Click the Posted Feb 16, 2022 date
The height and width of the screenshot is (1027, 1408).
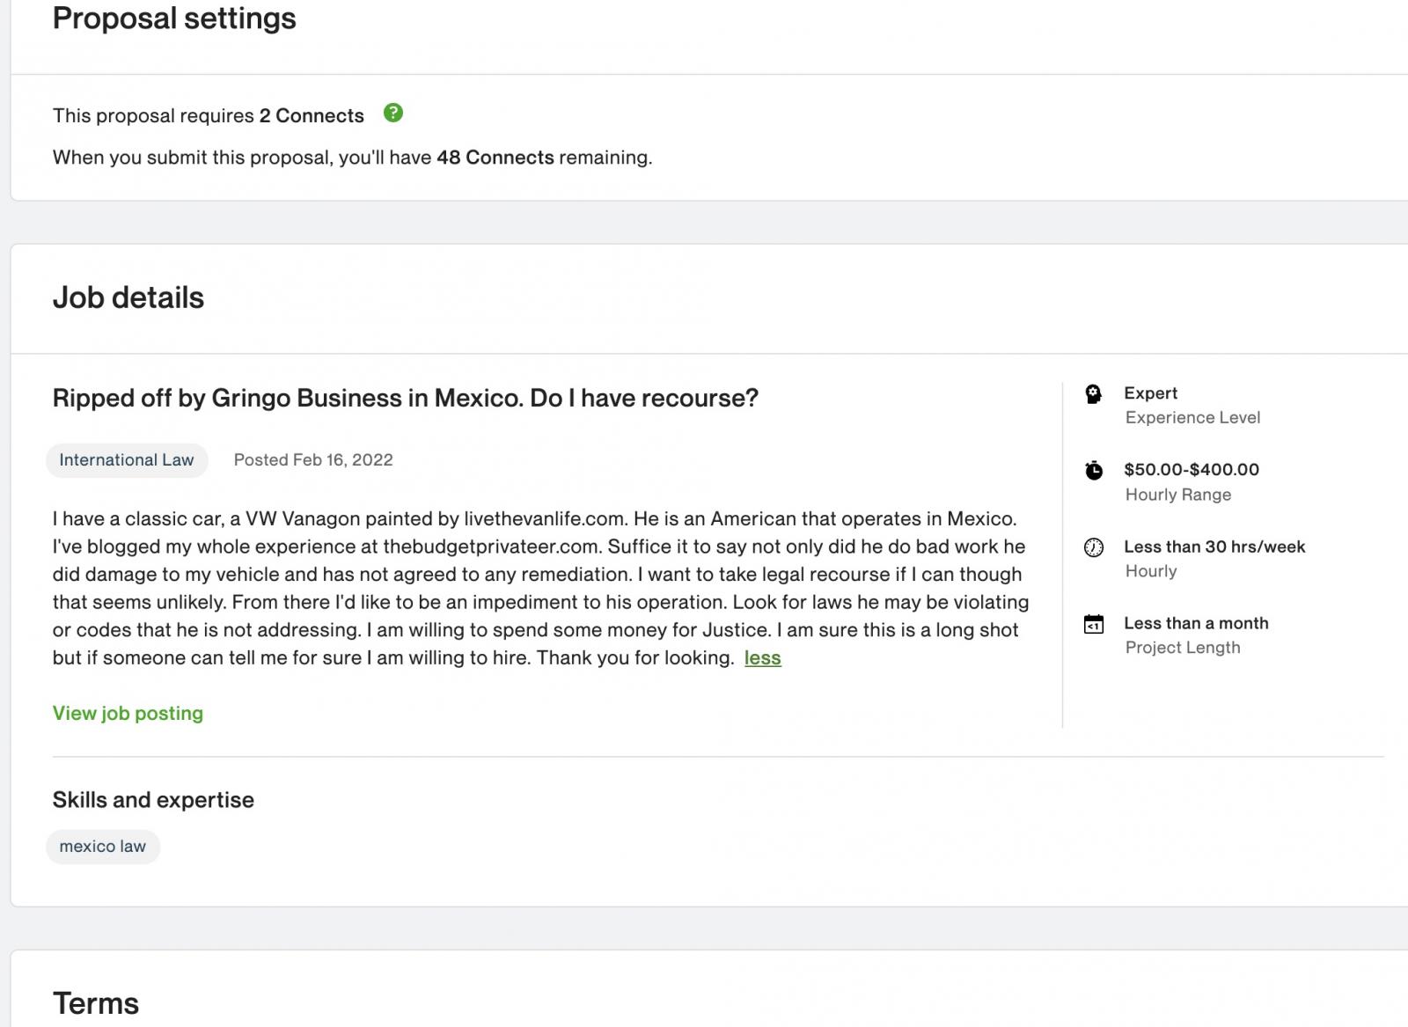[x=313, y=460]
